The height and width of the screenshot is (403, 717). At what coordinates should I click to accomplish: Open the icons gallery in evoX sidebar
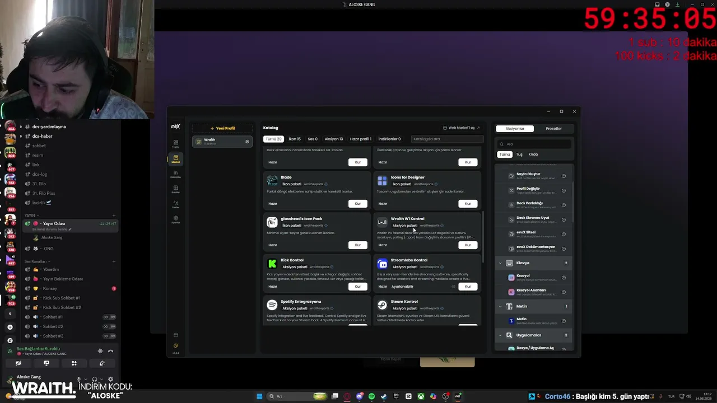pyautogui.click(x=175, y=189)
